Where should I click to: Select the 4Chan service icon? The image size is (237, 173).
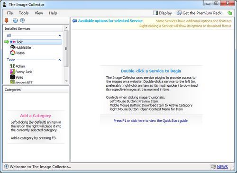click(12, 66)
